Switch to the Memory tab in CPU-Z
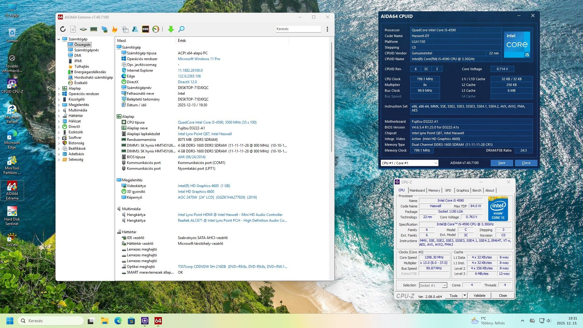 [x=434, y=190]
